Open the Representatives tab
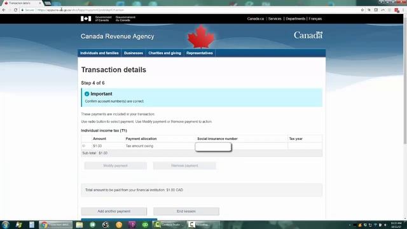407x229 pixels. [199, 53]
